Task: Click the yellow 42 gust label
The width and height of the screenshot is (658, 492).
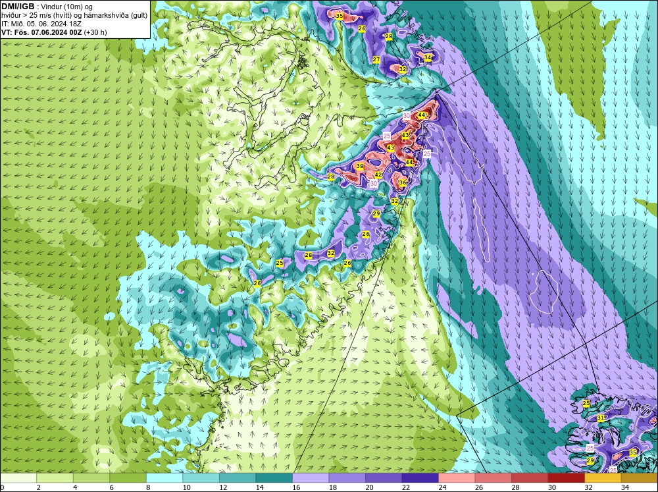Action: point(378,175)
